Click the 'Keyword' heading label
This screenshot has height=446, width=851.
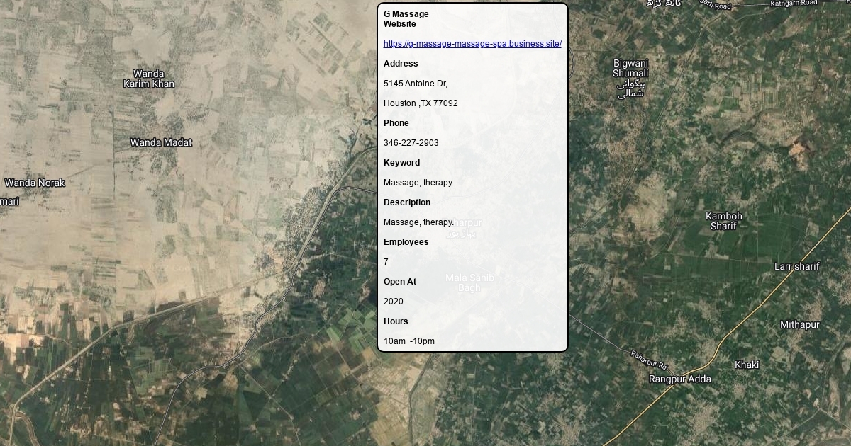click(401, 163)
